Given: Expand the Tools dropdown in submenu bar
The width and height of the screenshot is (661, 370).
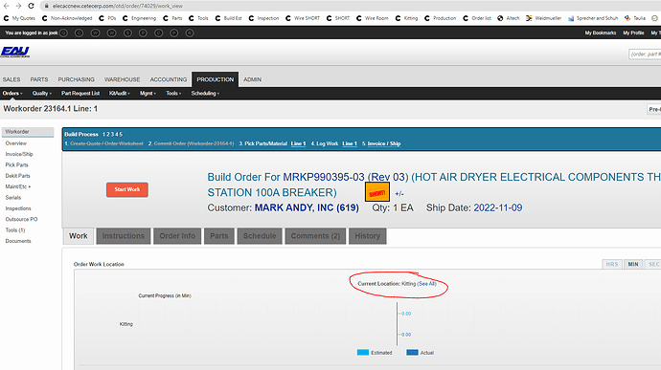Looking at the screenshot, I should (x=173, y=94).
